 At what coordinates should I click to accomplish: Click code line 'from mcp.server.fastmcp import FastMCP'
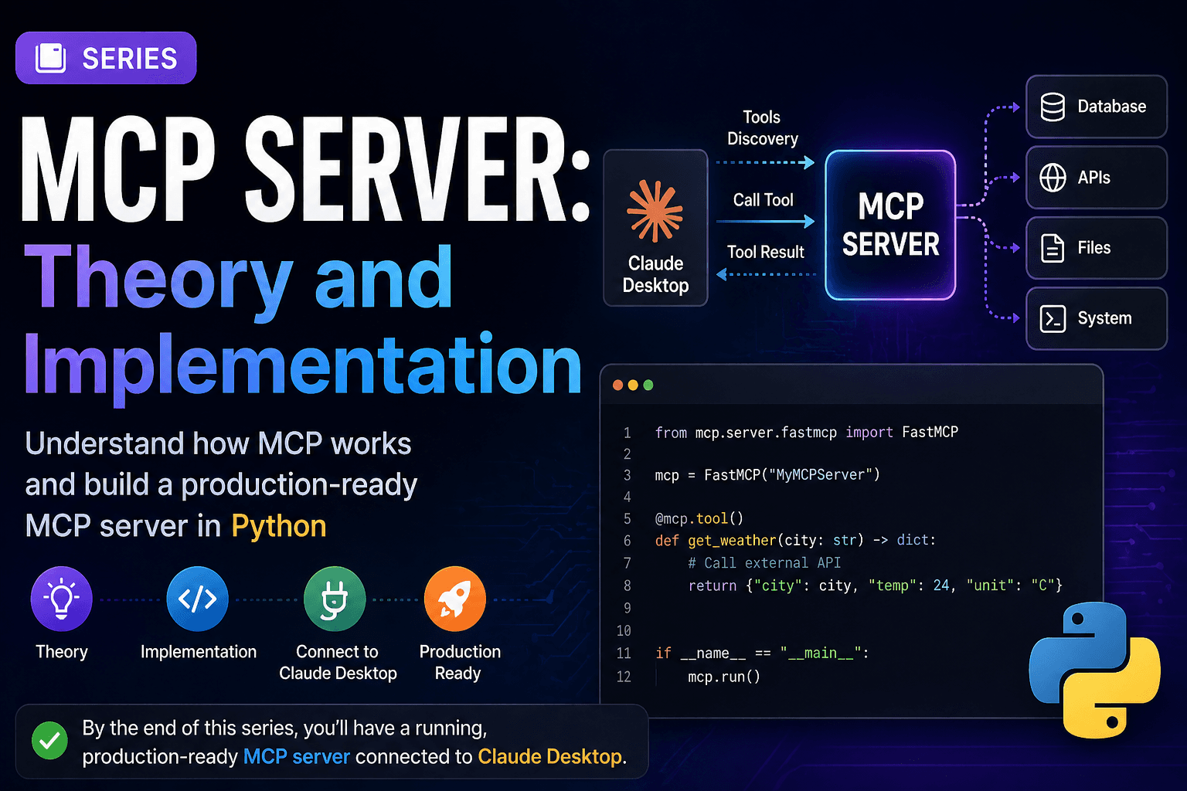[x=807, y=433]
